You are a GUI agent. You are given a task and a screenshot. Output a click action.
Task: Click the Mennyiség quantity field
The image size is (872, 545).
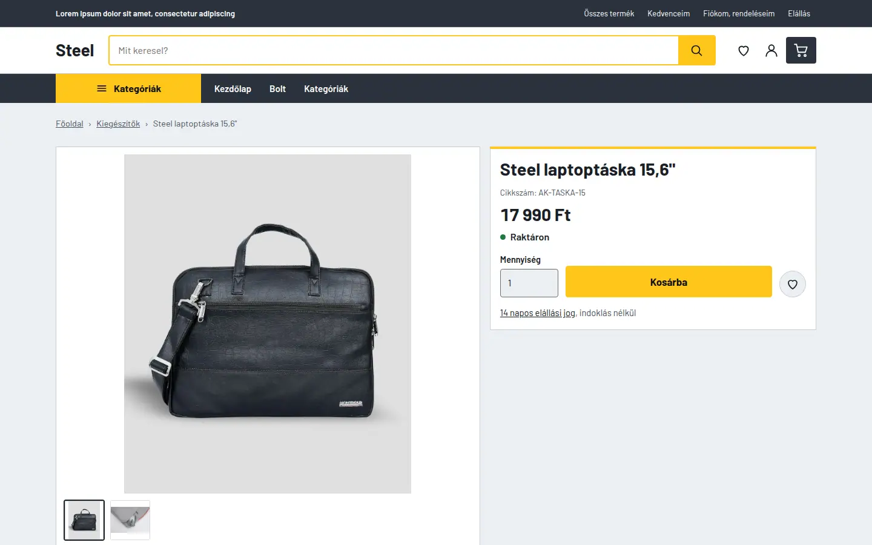(x=529, y=283)
